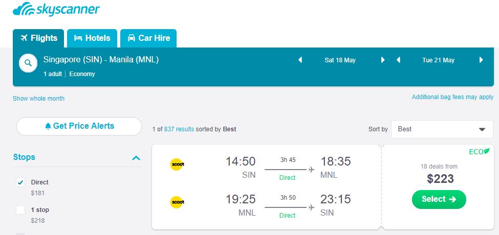Viewport: 499px width, 235px height.
Task: Go to previous return date arrow
Action: pos(398,60)
